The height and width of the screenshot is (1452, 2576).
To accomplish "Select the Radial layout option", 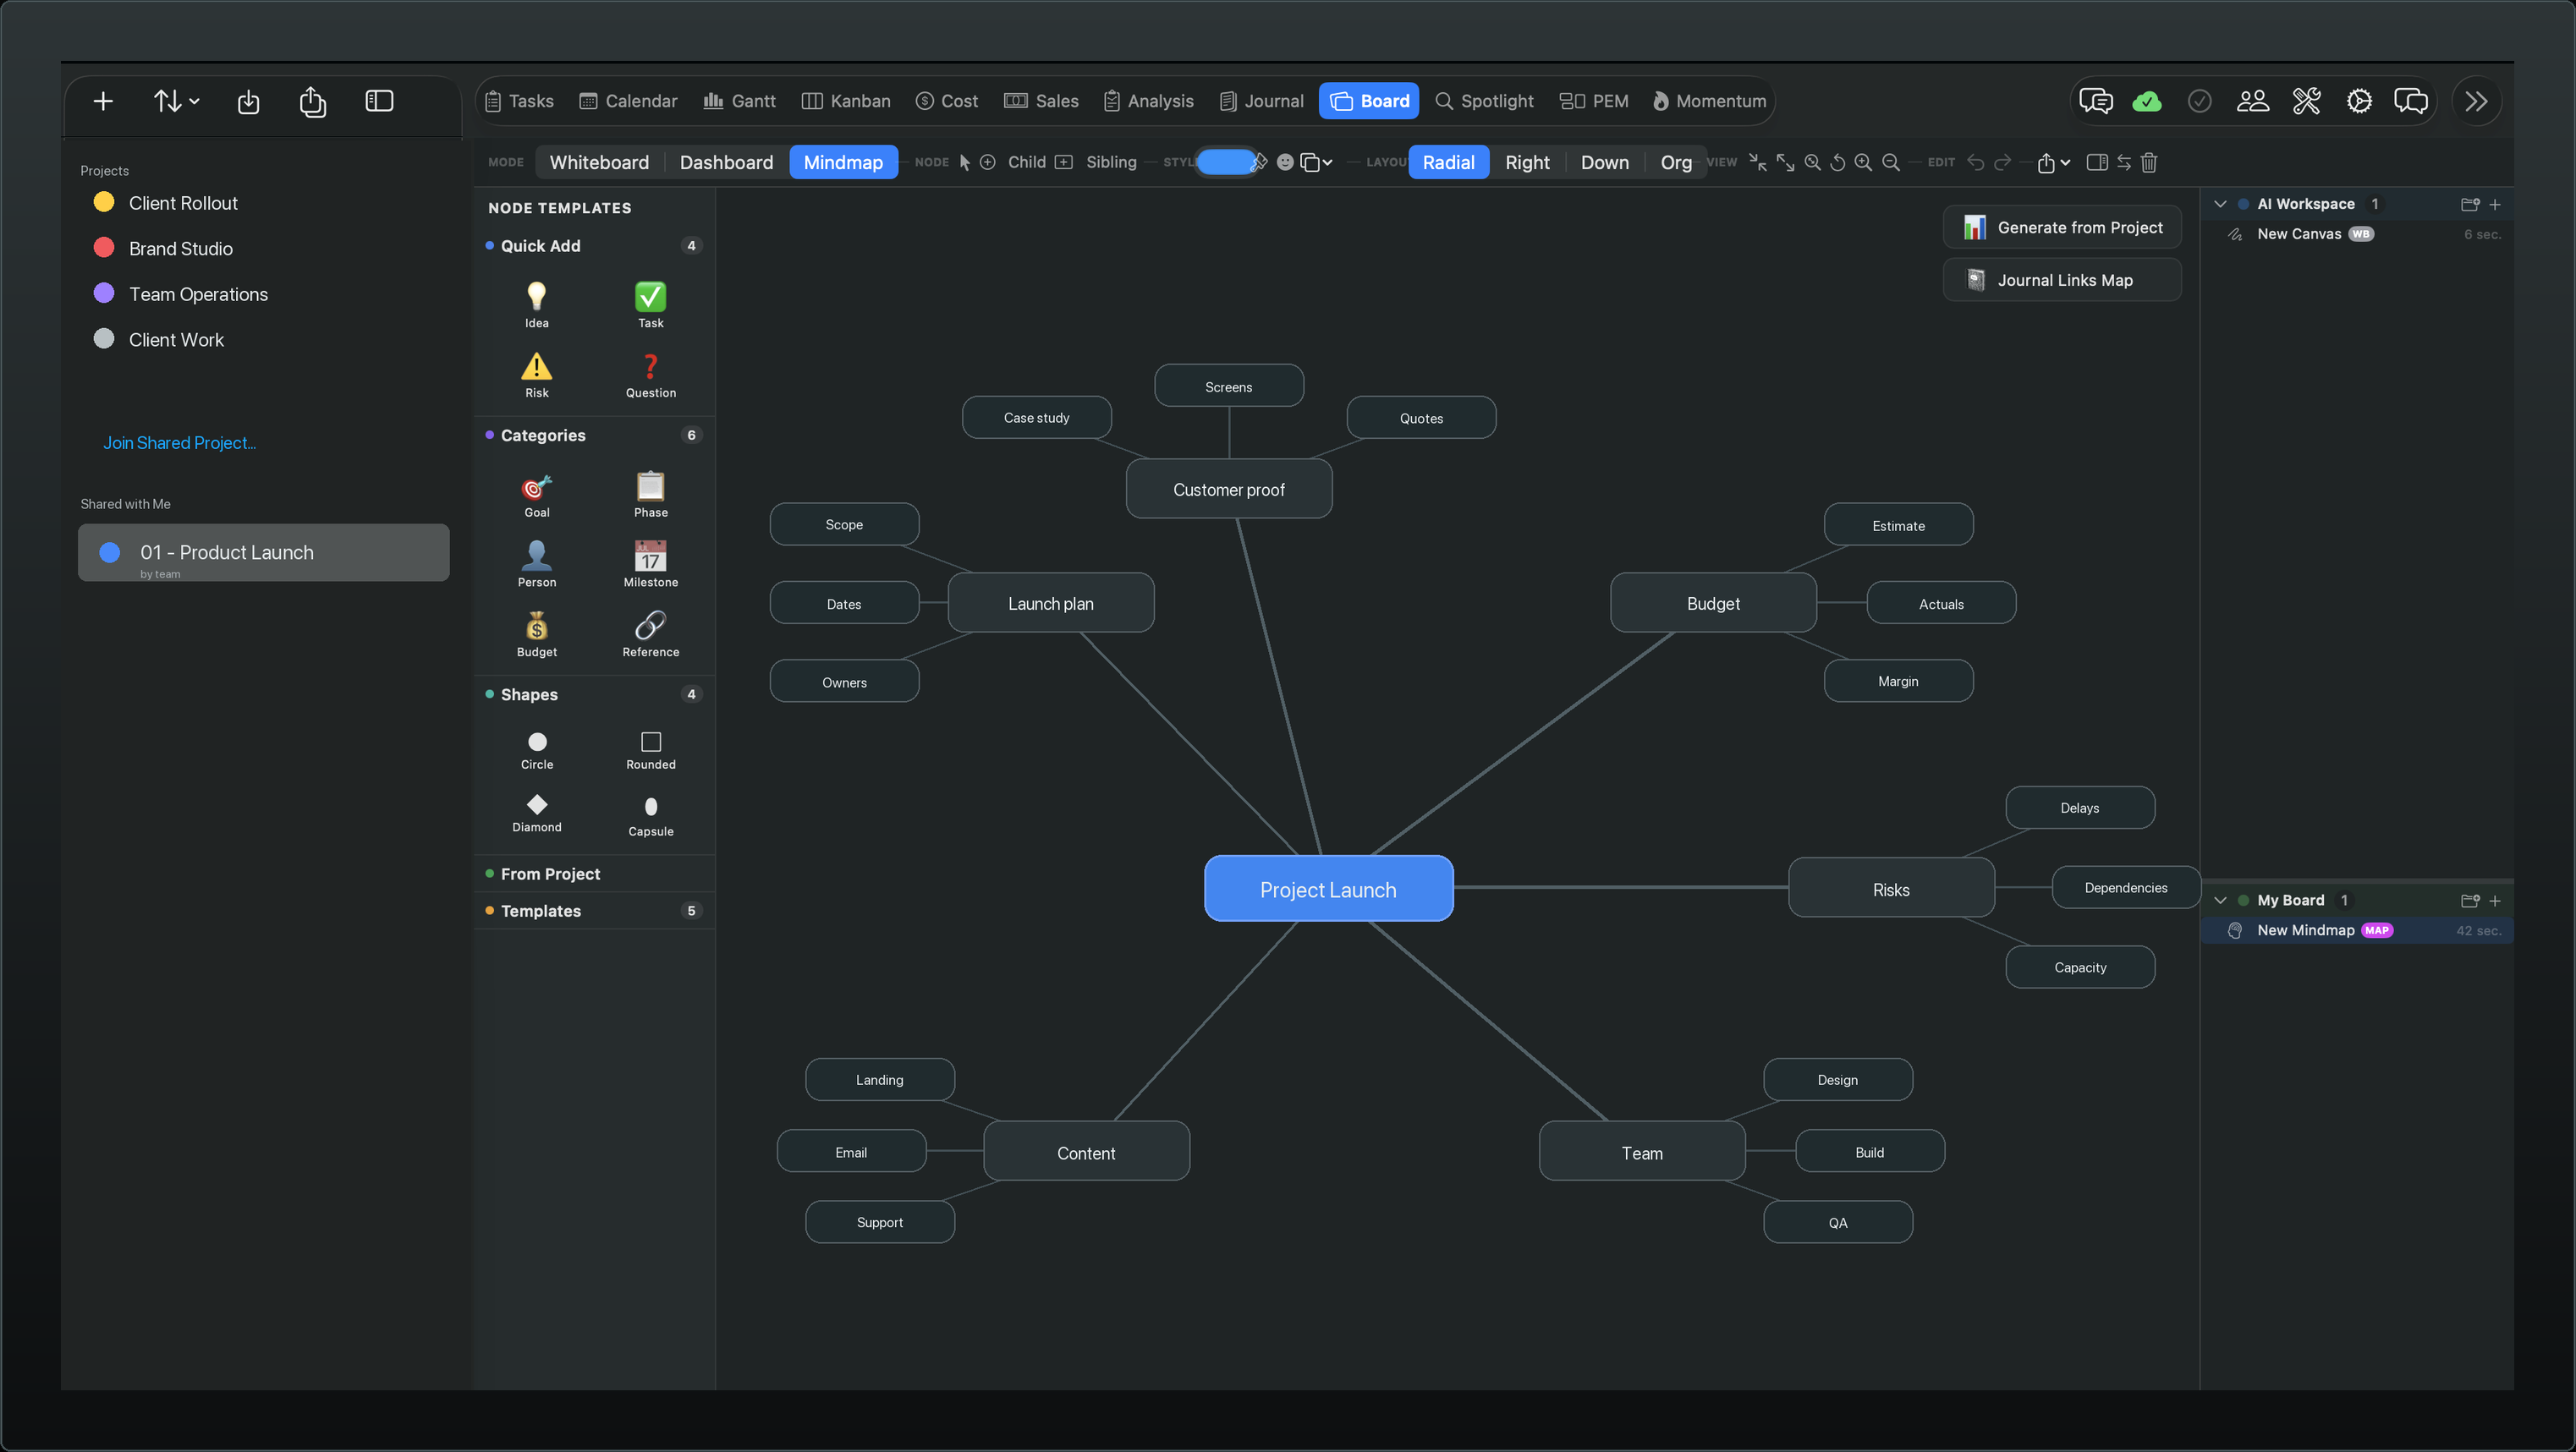I will tap(1448, 162).
